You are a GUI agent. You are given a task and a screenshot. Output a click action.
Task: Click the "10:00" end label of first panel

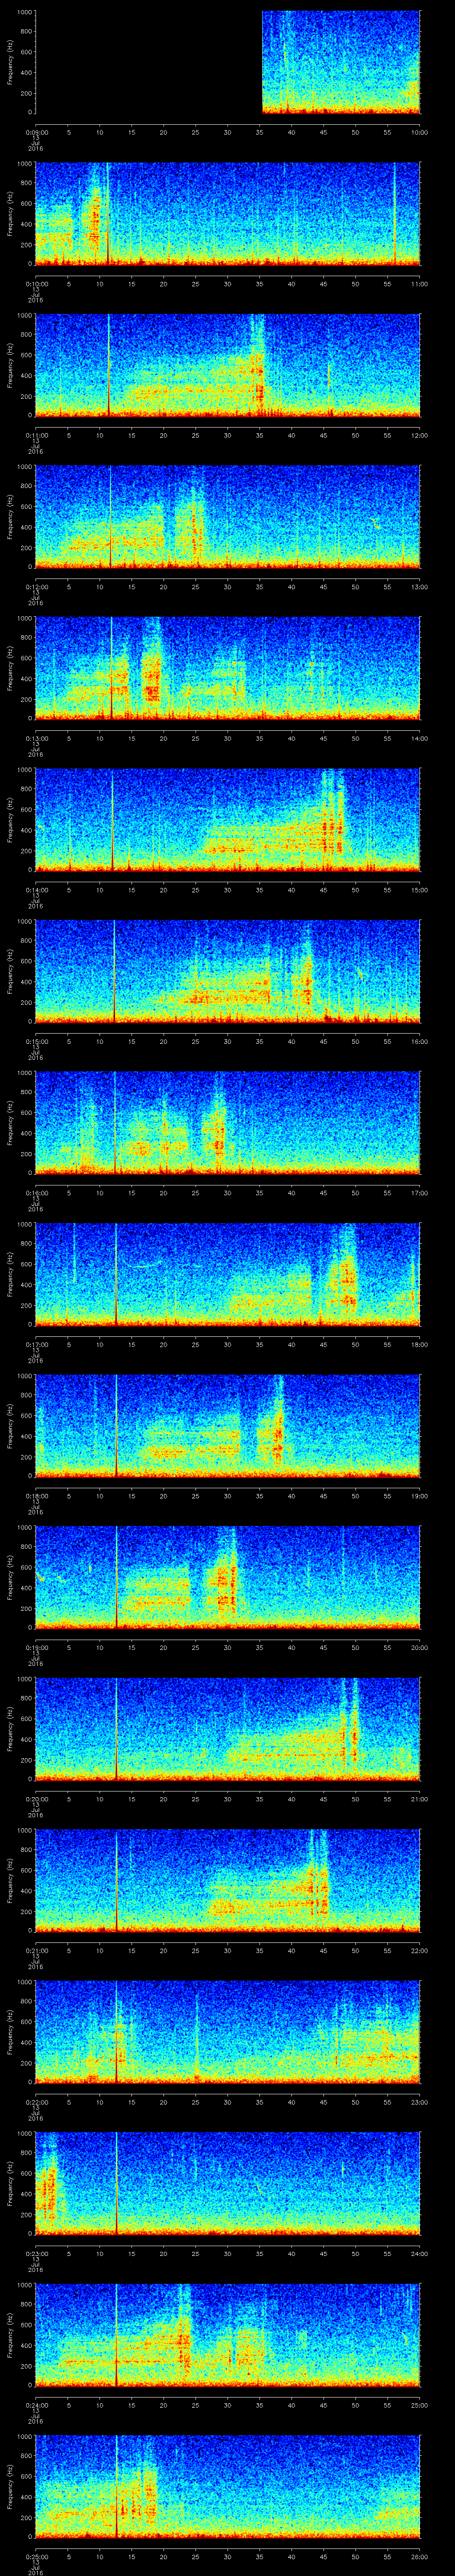(x=419, y=132)
